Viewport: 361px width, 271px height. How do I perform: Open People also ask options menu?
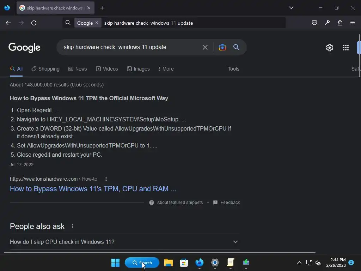(73, 226)
